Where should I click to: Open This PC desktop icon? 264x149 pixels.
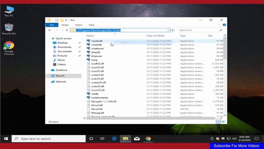click(x=9, y=11)
